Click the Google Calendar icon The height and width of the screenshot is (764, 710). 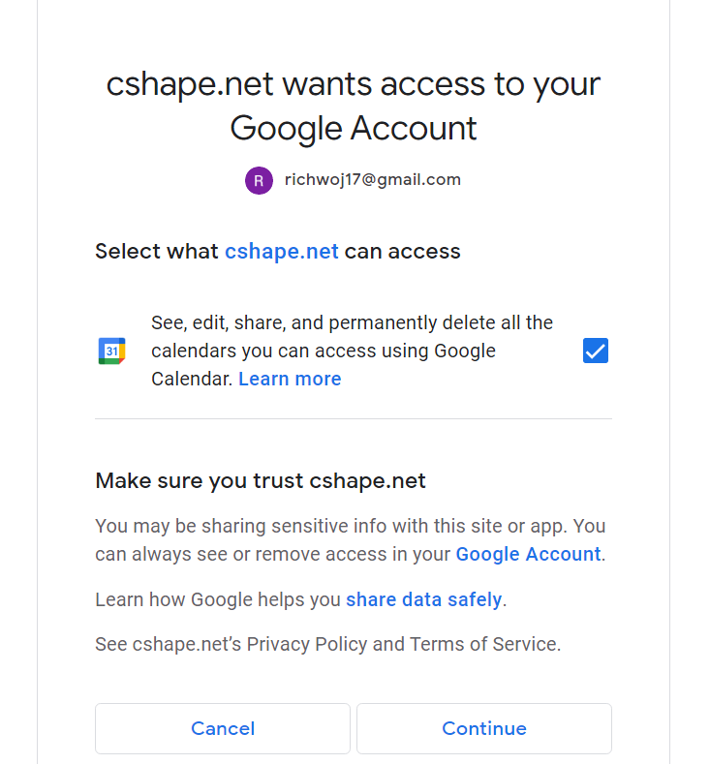point(112,351)
